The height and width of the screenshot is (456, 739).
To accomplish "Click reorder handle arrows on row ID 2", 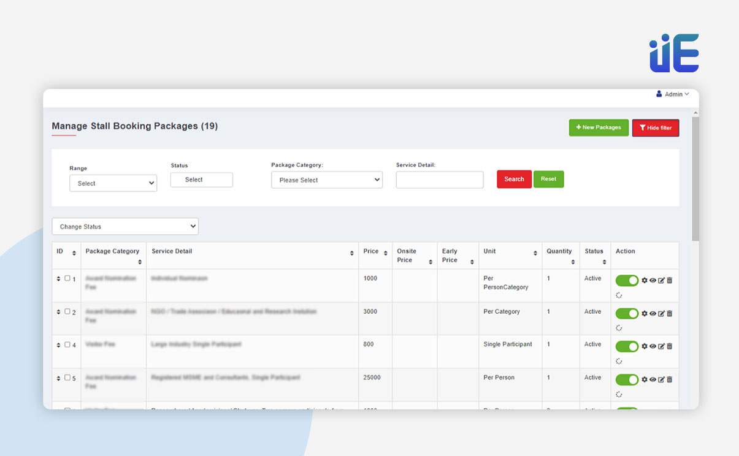I will [59, 312].
